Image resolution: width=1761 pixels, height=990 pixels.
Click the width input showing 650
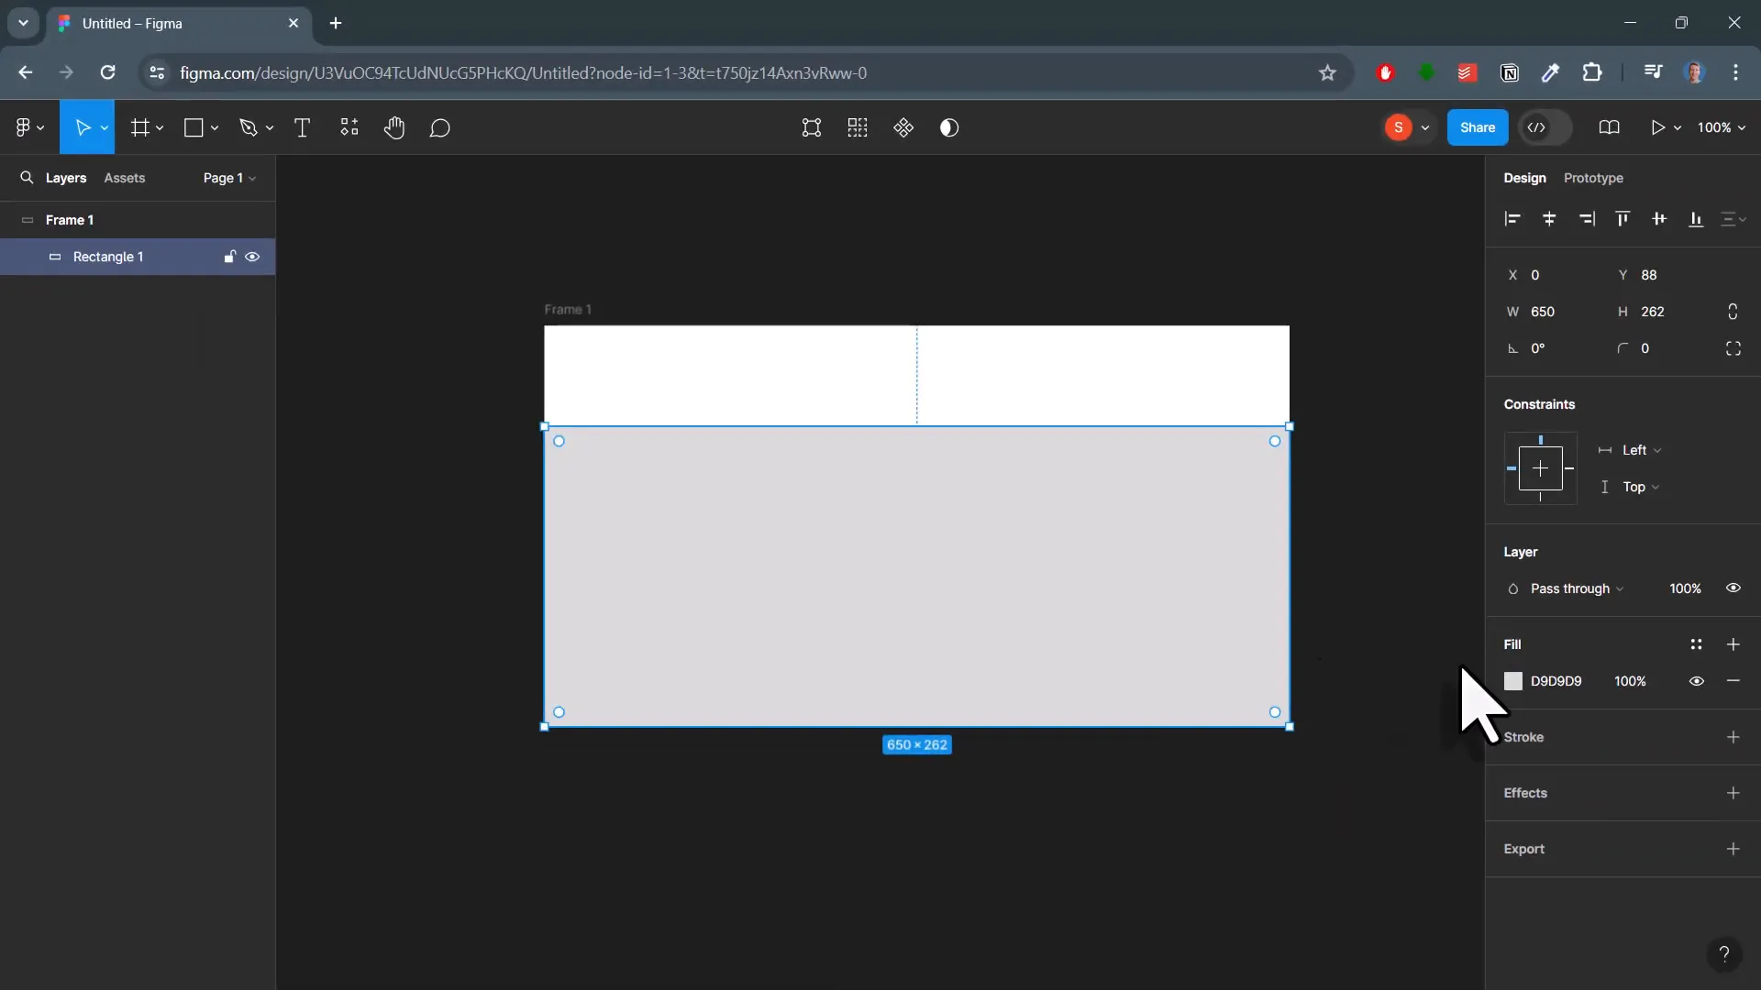point(1545,312)
